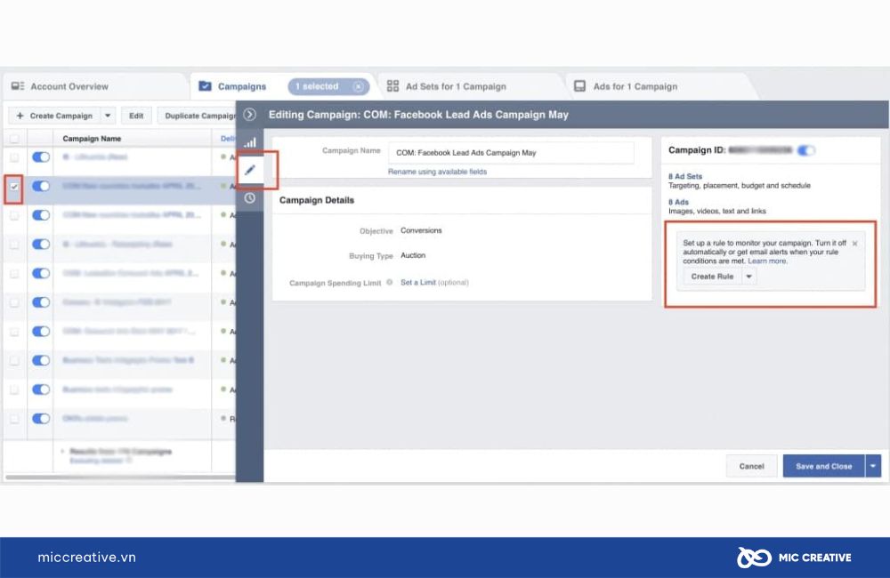890x578 pixels.
Task: Sort by the Campaign Name column header
Action: [x=92, y=139]
